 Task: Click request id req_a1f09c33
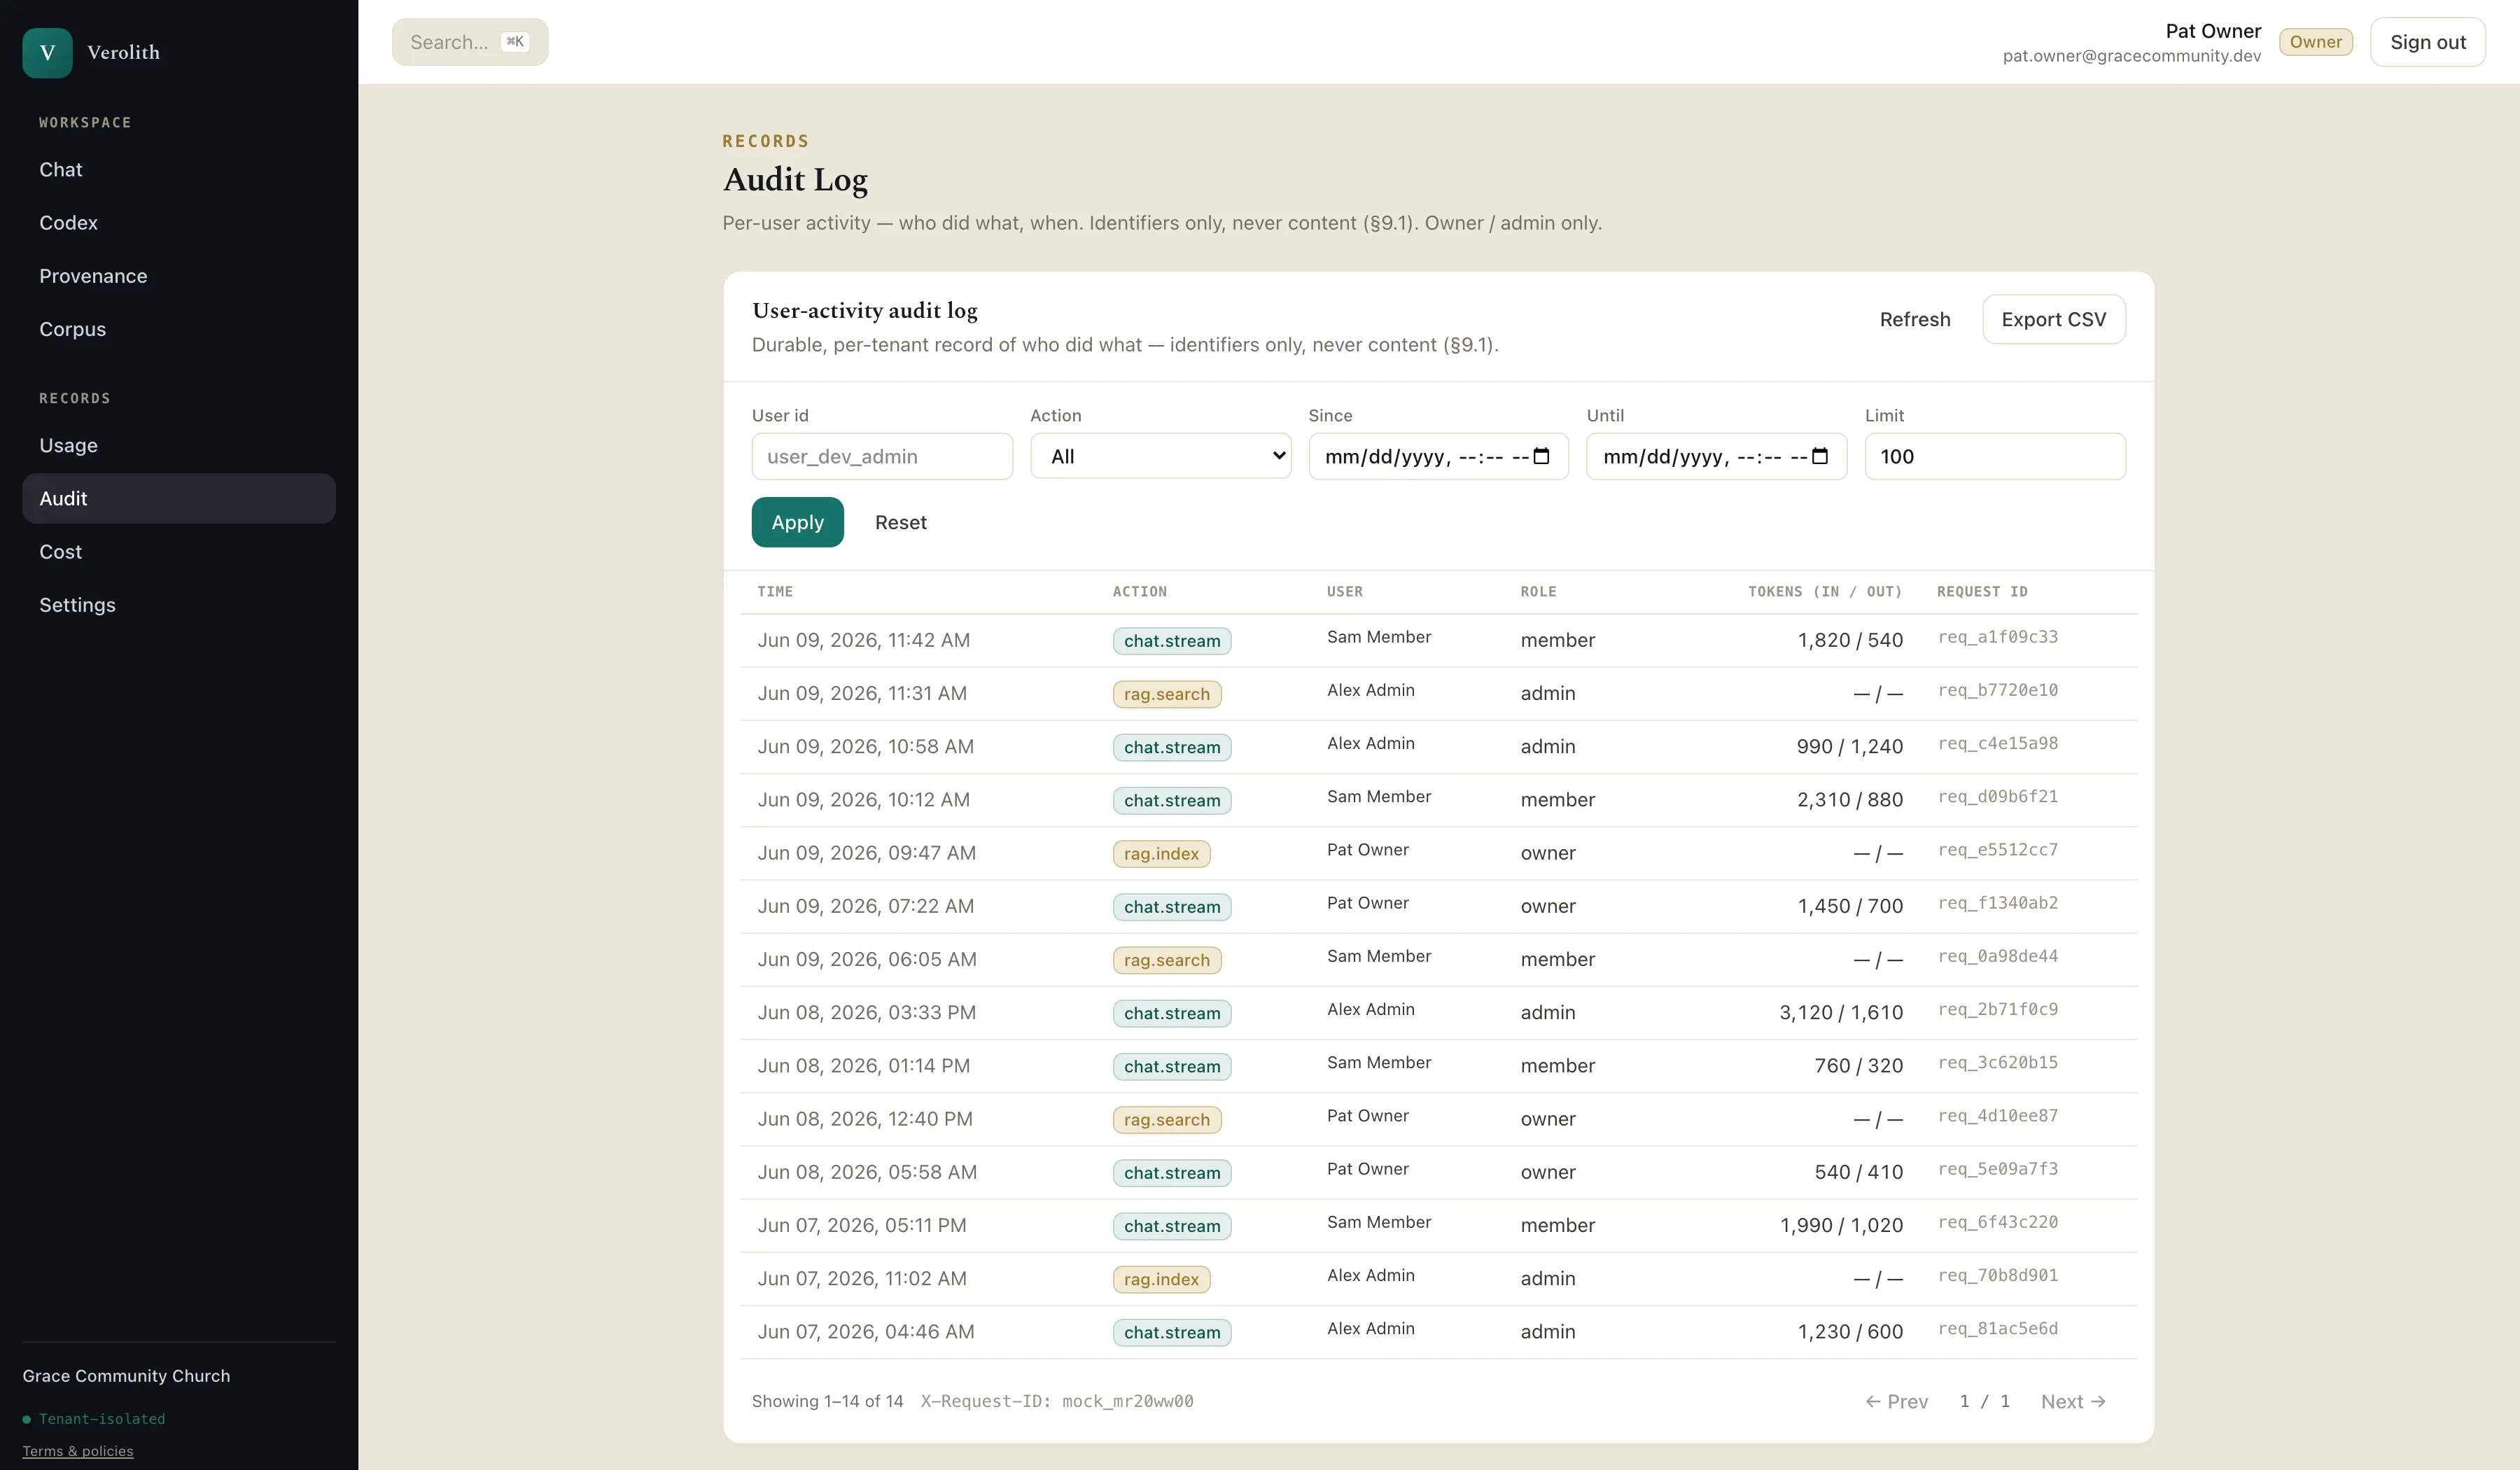pos(1998,637)
